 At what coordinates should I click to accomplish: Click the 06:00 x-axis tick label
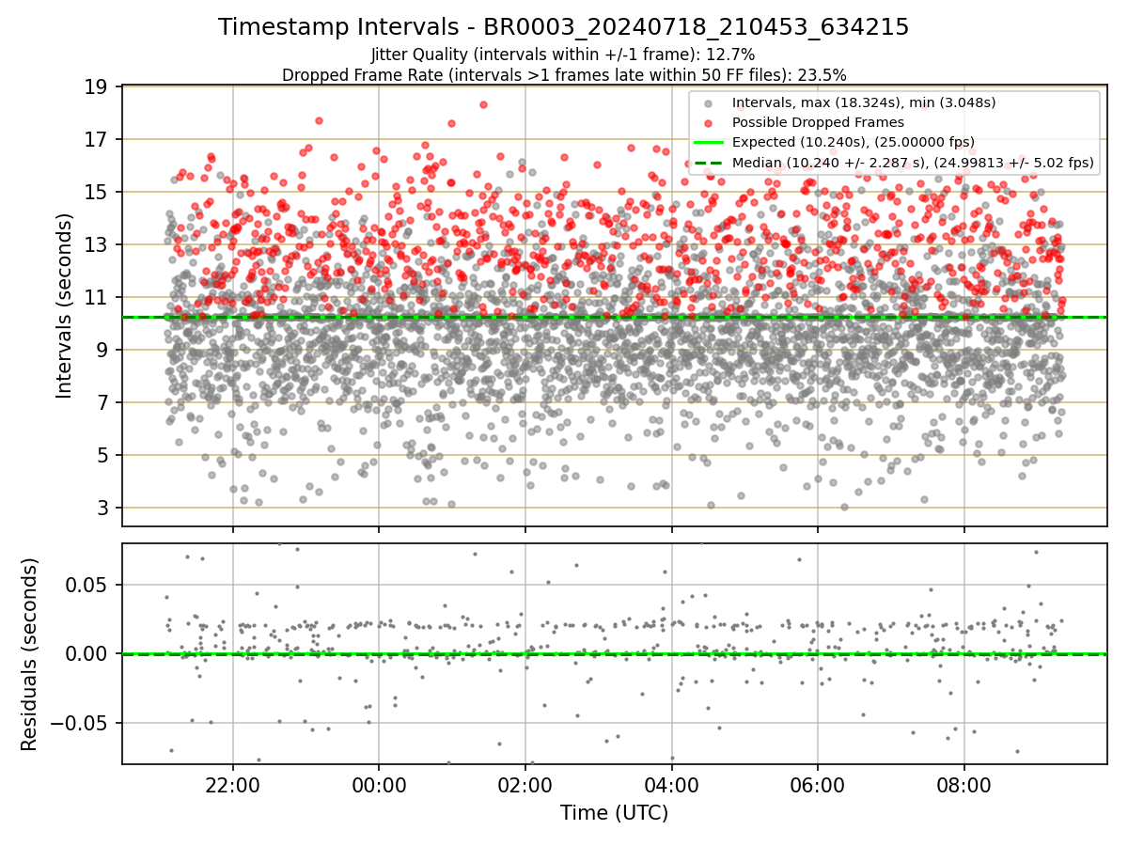[x=818, y=784]
